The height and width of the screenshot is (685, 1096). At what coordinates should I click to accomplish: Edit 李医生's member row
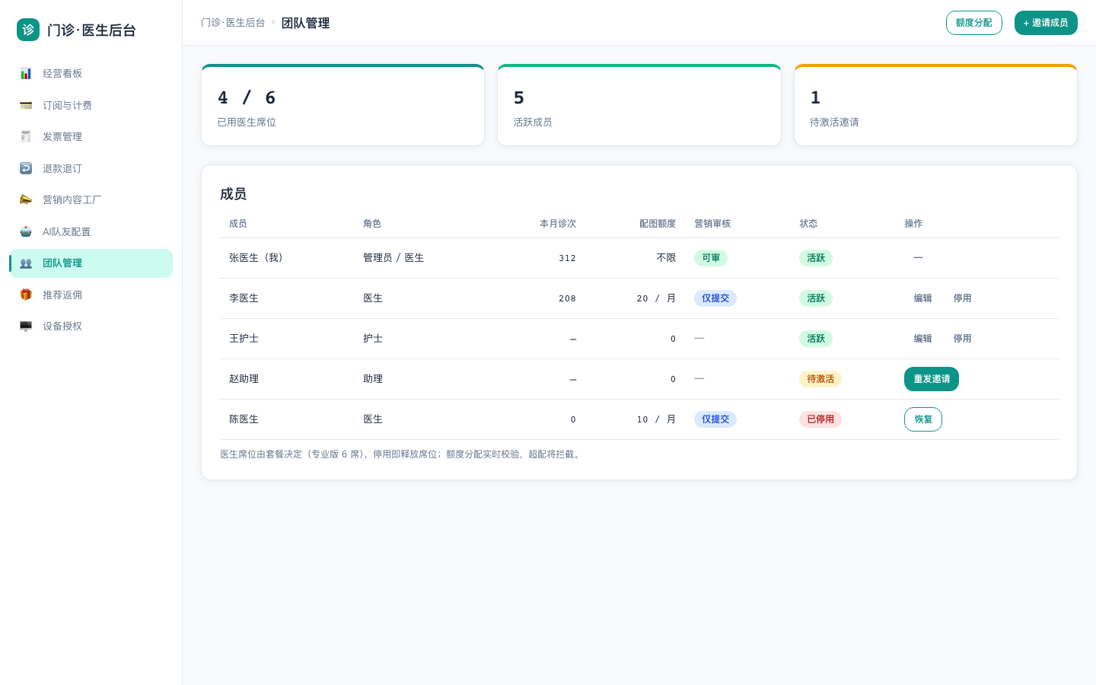point(923,298)
